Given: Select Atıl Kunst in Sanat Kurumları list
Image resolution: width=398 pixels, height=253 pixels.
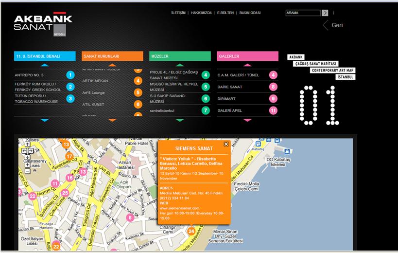Looking at the screenshot, I should 93,105.
